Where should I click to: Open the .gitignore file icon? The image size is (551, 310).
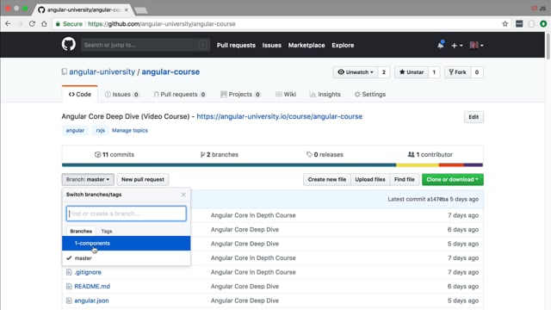click(69, 272)
